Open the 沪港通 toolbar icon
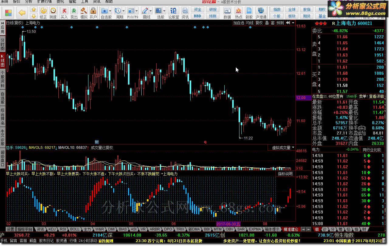 261,13
